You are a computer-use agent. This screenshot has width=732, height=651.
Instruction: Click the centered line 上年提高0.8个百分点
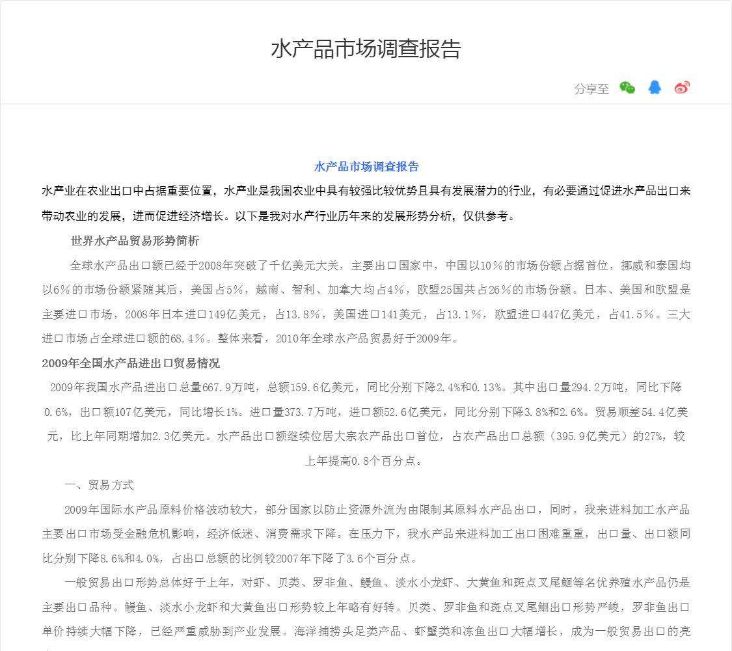pyautogui.click(x=364, y=462)
